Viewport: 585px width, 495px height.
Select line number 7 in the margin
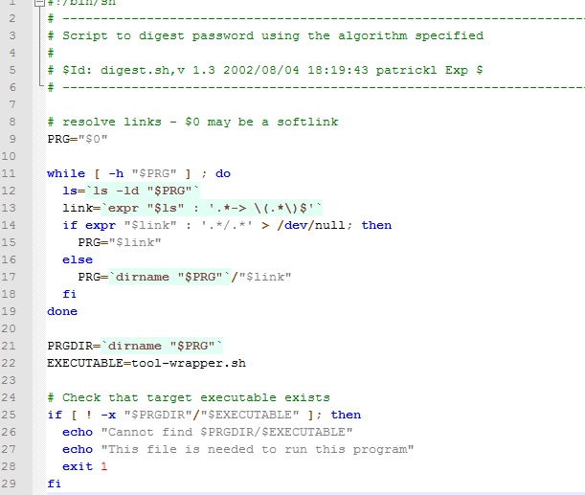click(12, 104)
